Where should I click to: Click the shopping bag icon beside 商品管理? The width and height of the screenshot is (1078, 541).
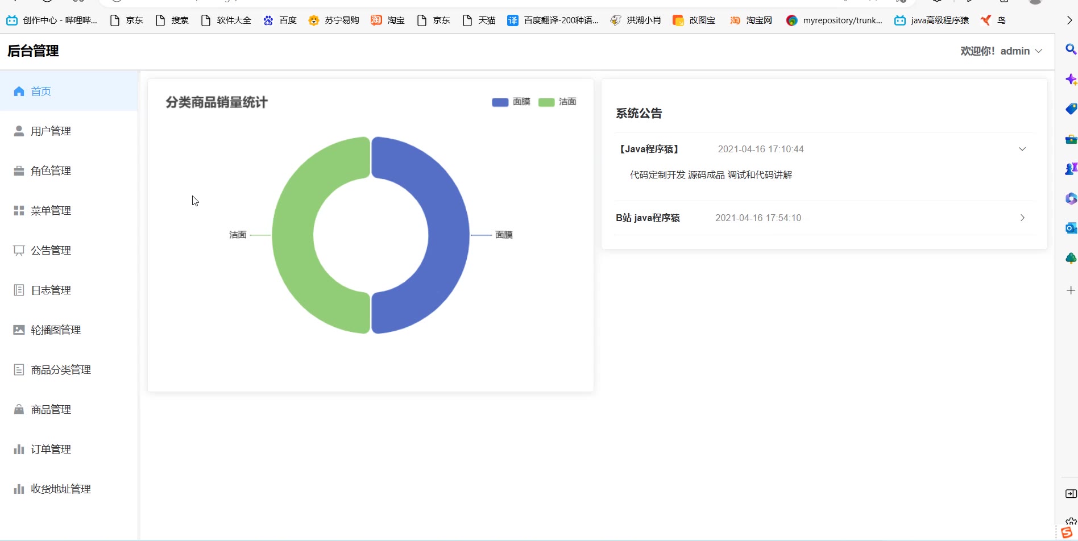(x=19, y=409)
